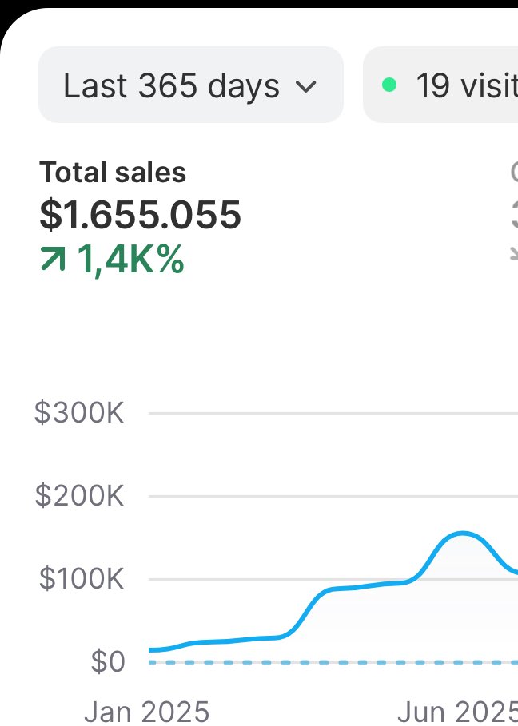
Task: Click the chevron arrow beside Last 365 days
Action: point(306,86)
